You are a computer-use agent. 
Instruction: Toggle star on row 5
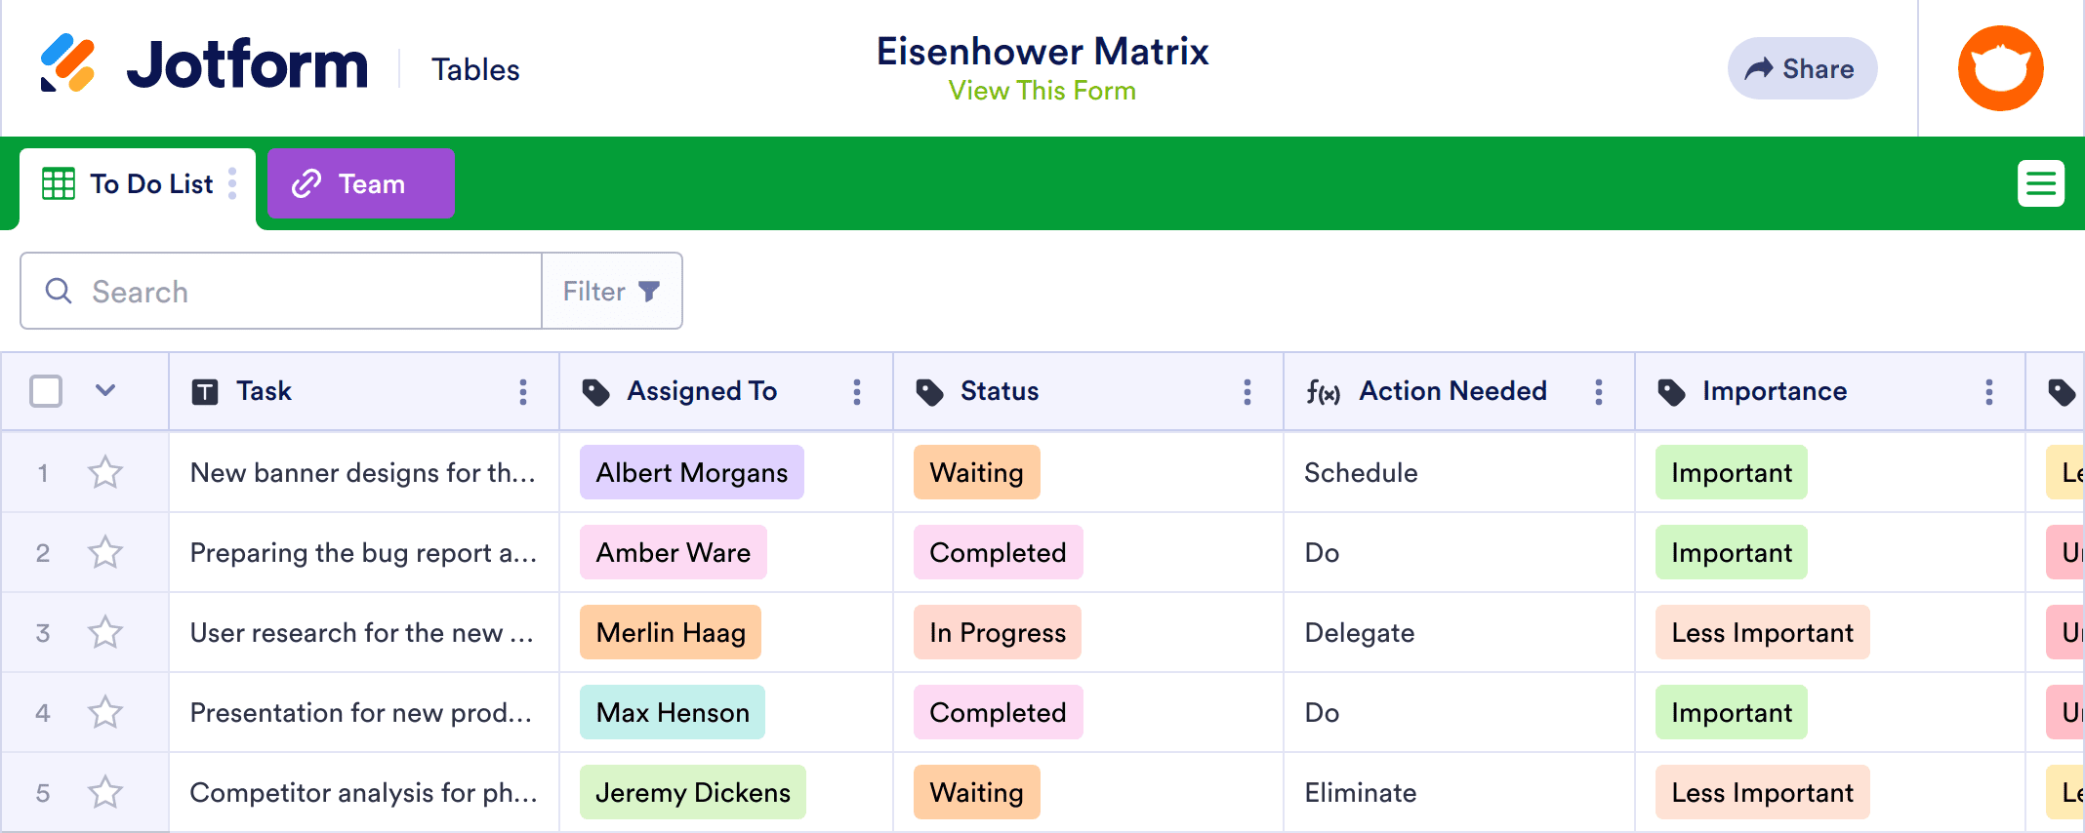click(x=105, y=793)
